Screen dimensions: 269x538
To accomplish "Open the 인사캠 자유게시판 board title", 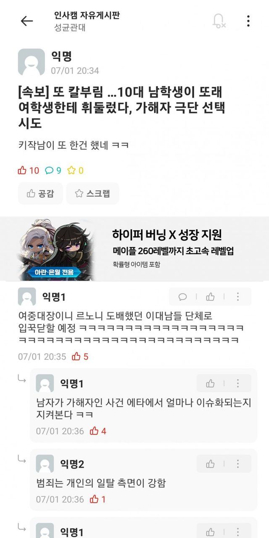I will point(87,16).
